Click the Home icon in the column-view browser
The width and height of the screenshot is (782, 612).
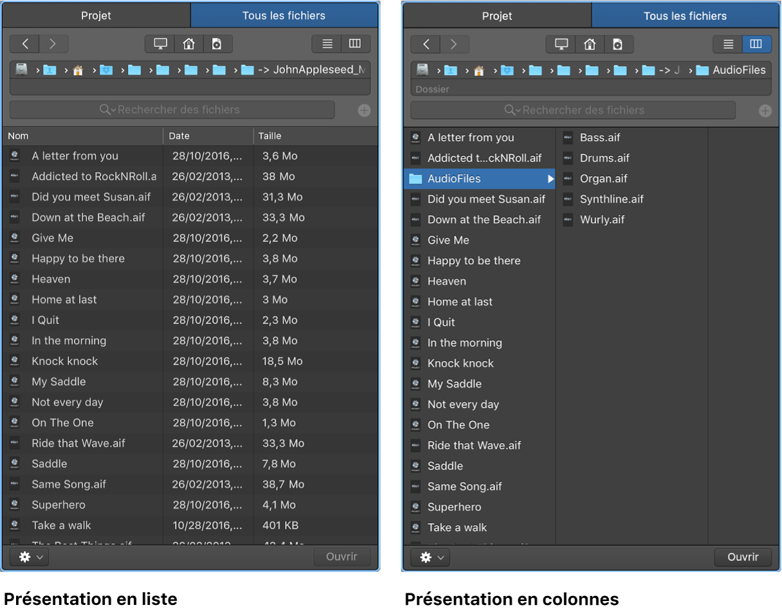pyautogui.click(x=589, y=44)
